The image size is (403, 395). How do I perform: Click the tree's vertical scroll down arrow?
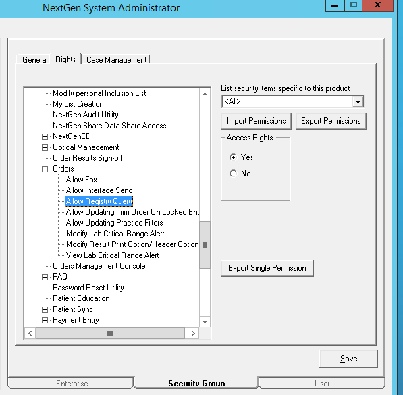(205, 321)
